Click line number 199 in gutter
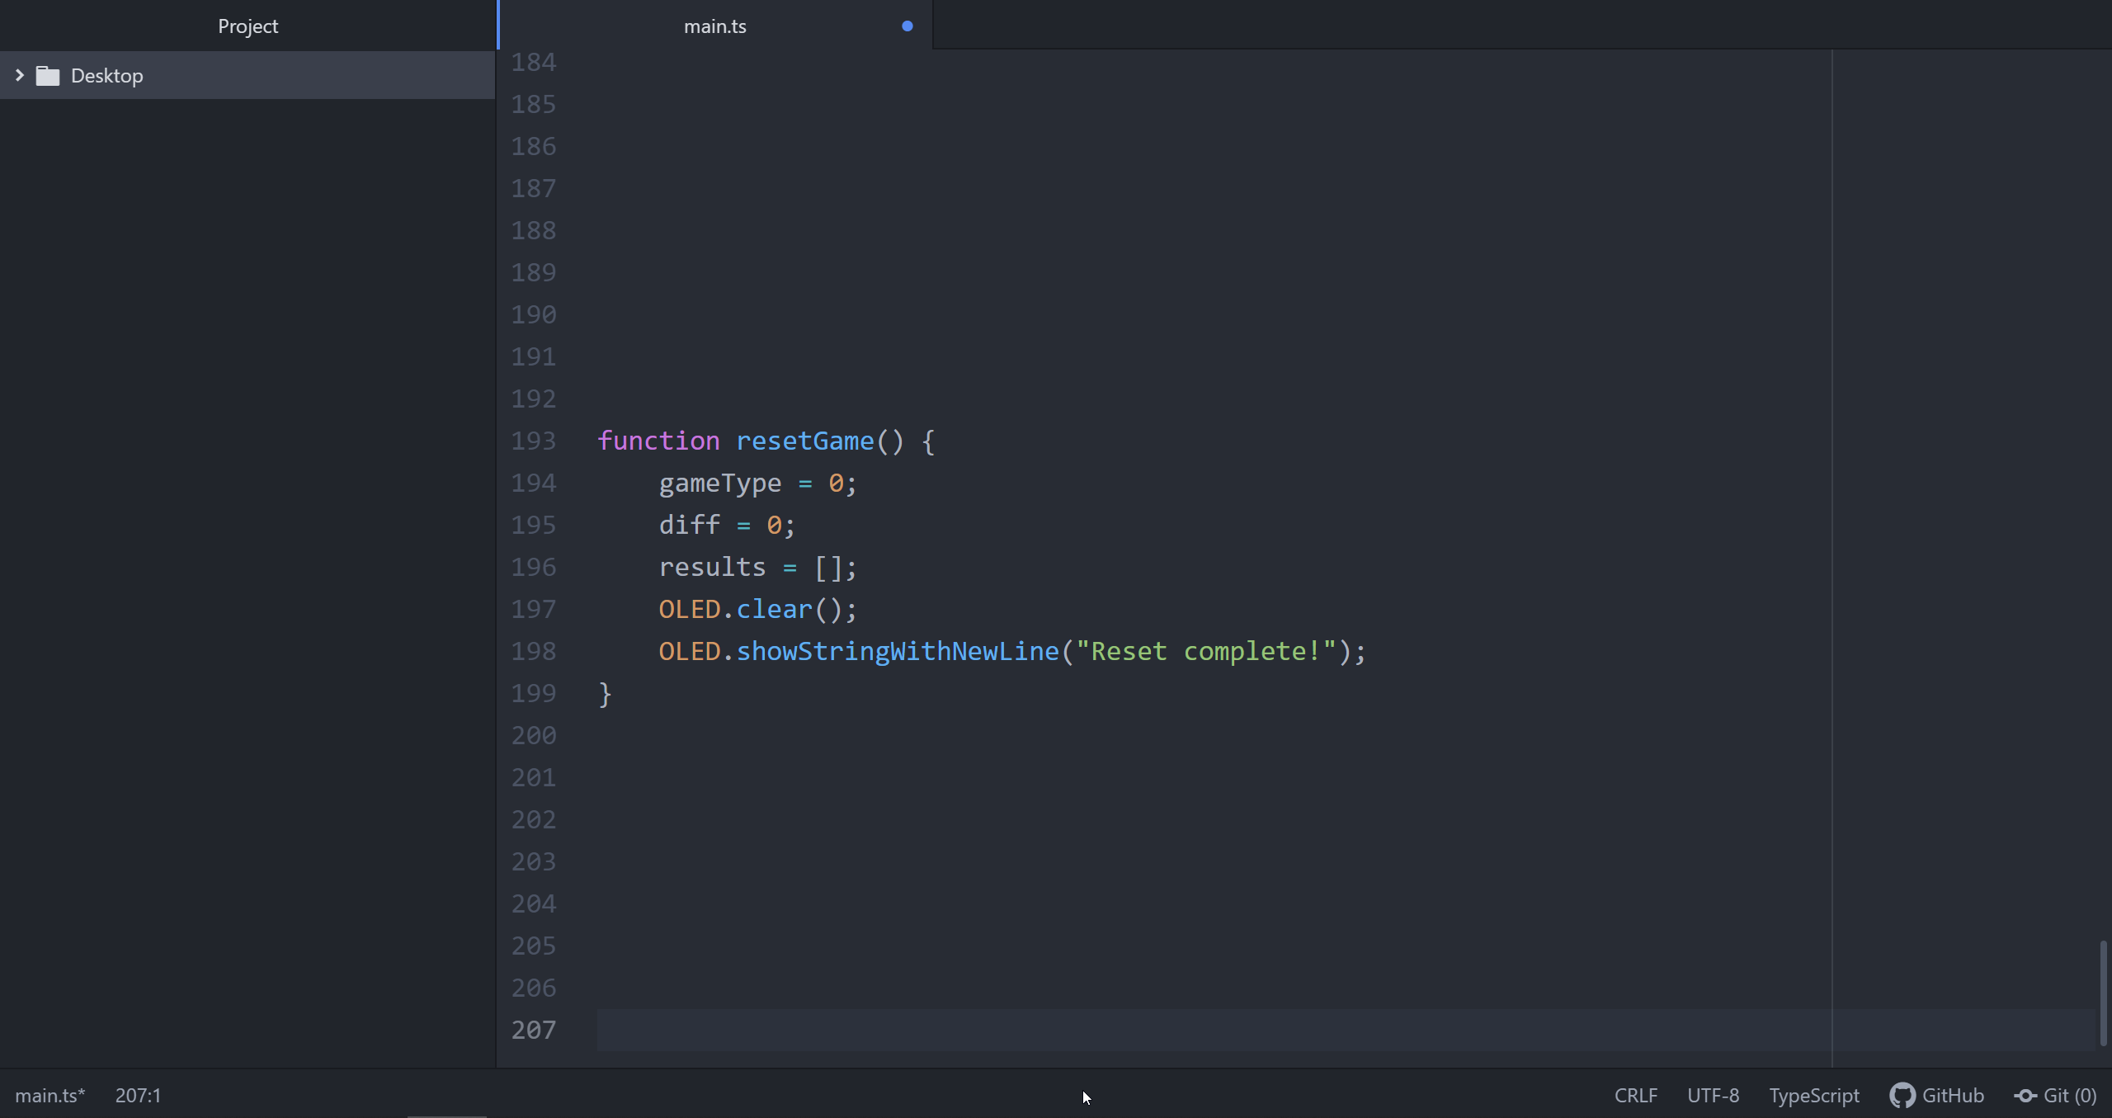The width and height of the screenshot is (2112, 1118). click(x=533, y=694)
